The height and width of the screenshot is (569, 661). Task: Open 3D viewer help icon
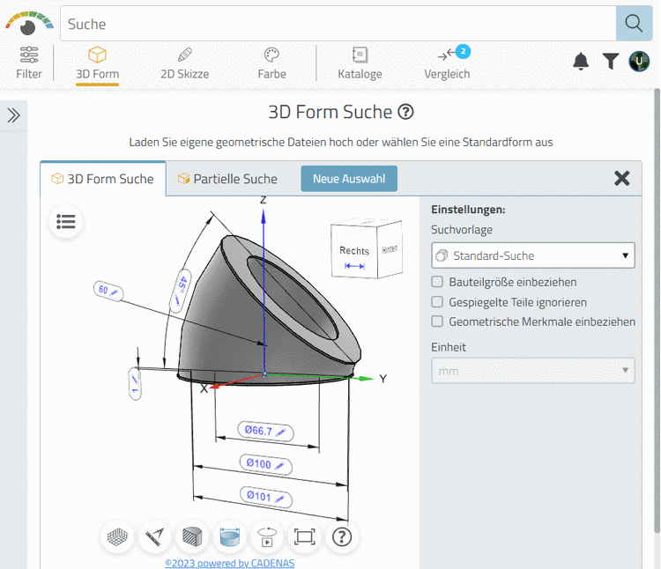coord(342,537)
